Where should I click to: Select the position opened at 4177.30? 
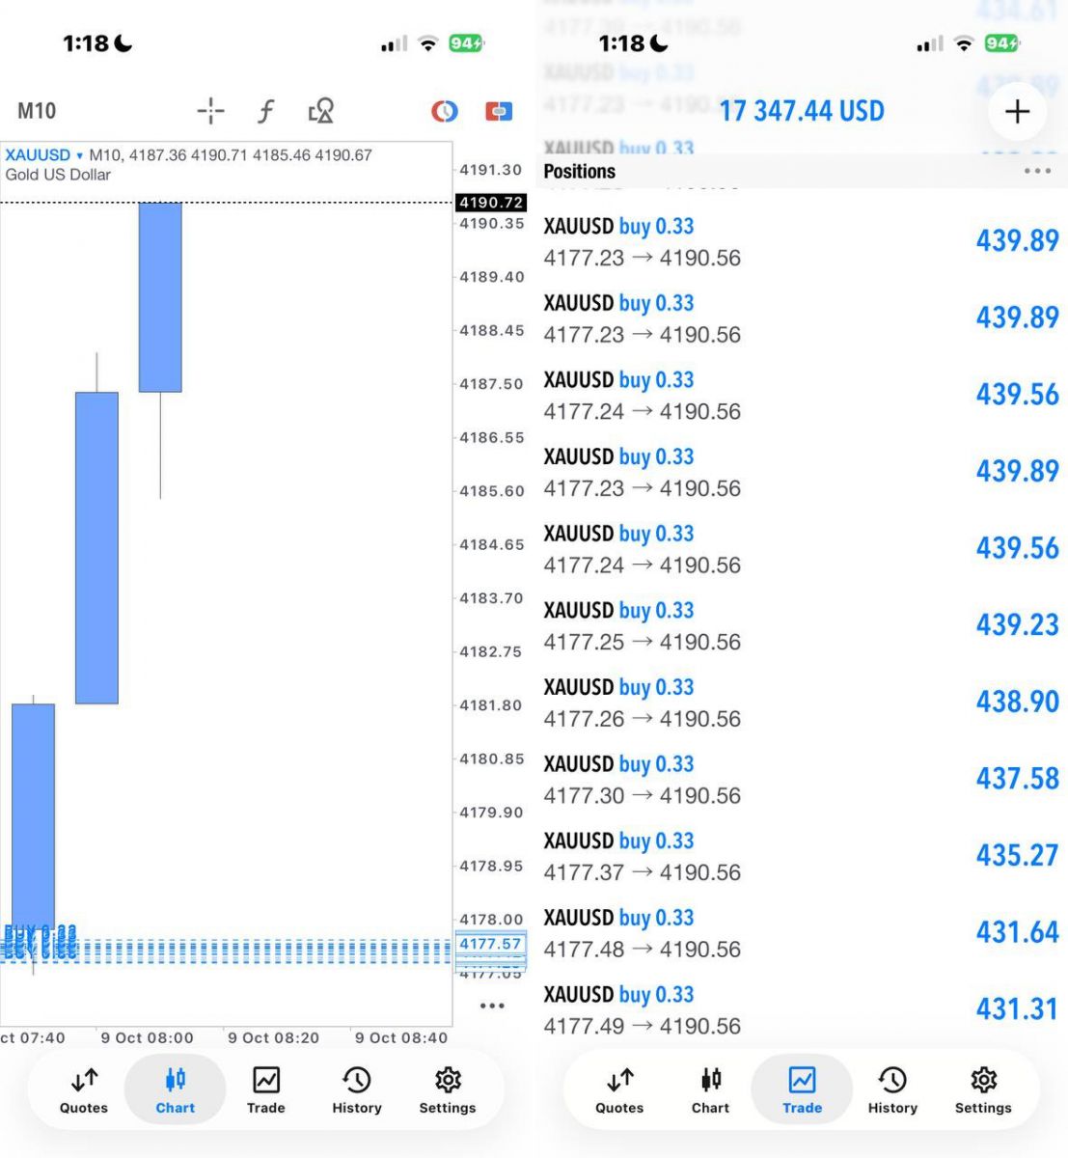click(x=802, y=779)
